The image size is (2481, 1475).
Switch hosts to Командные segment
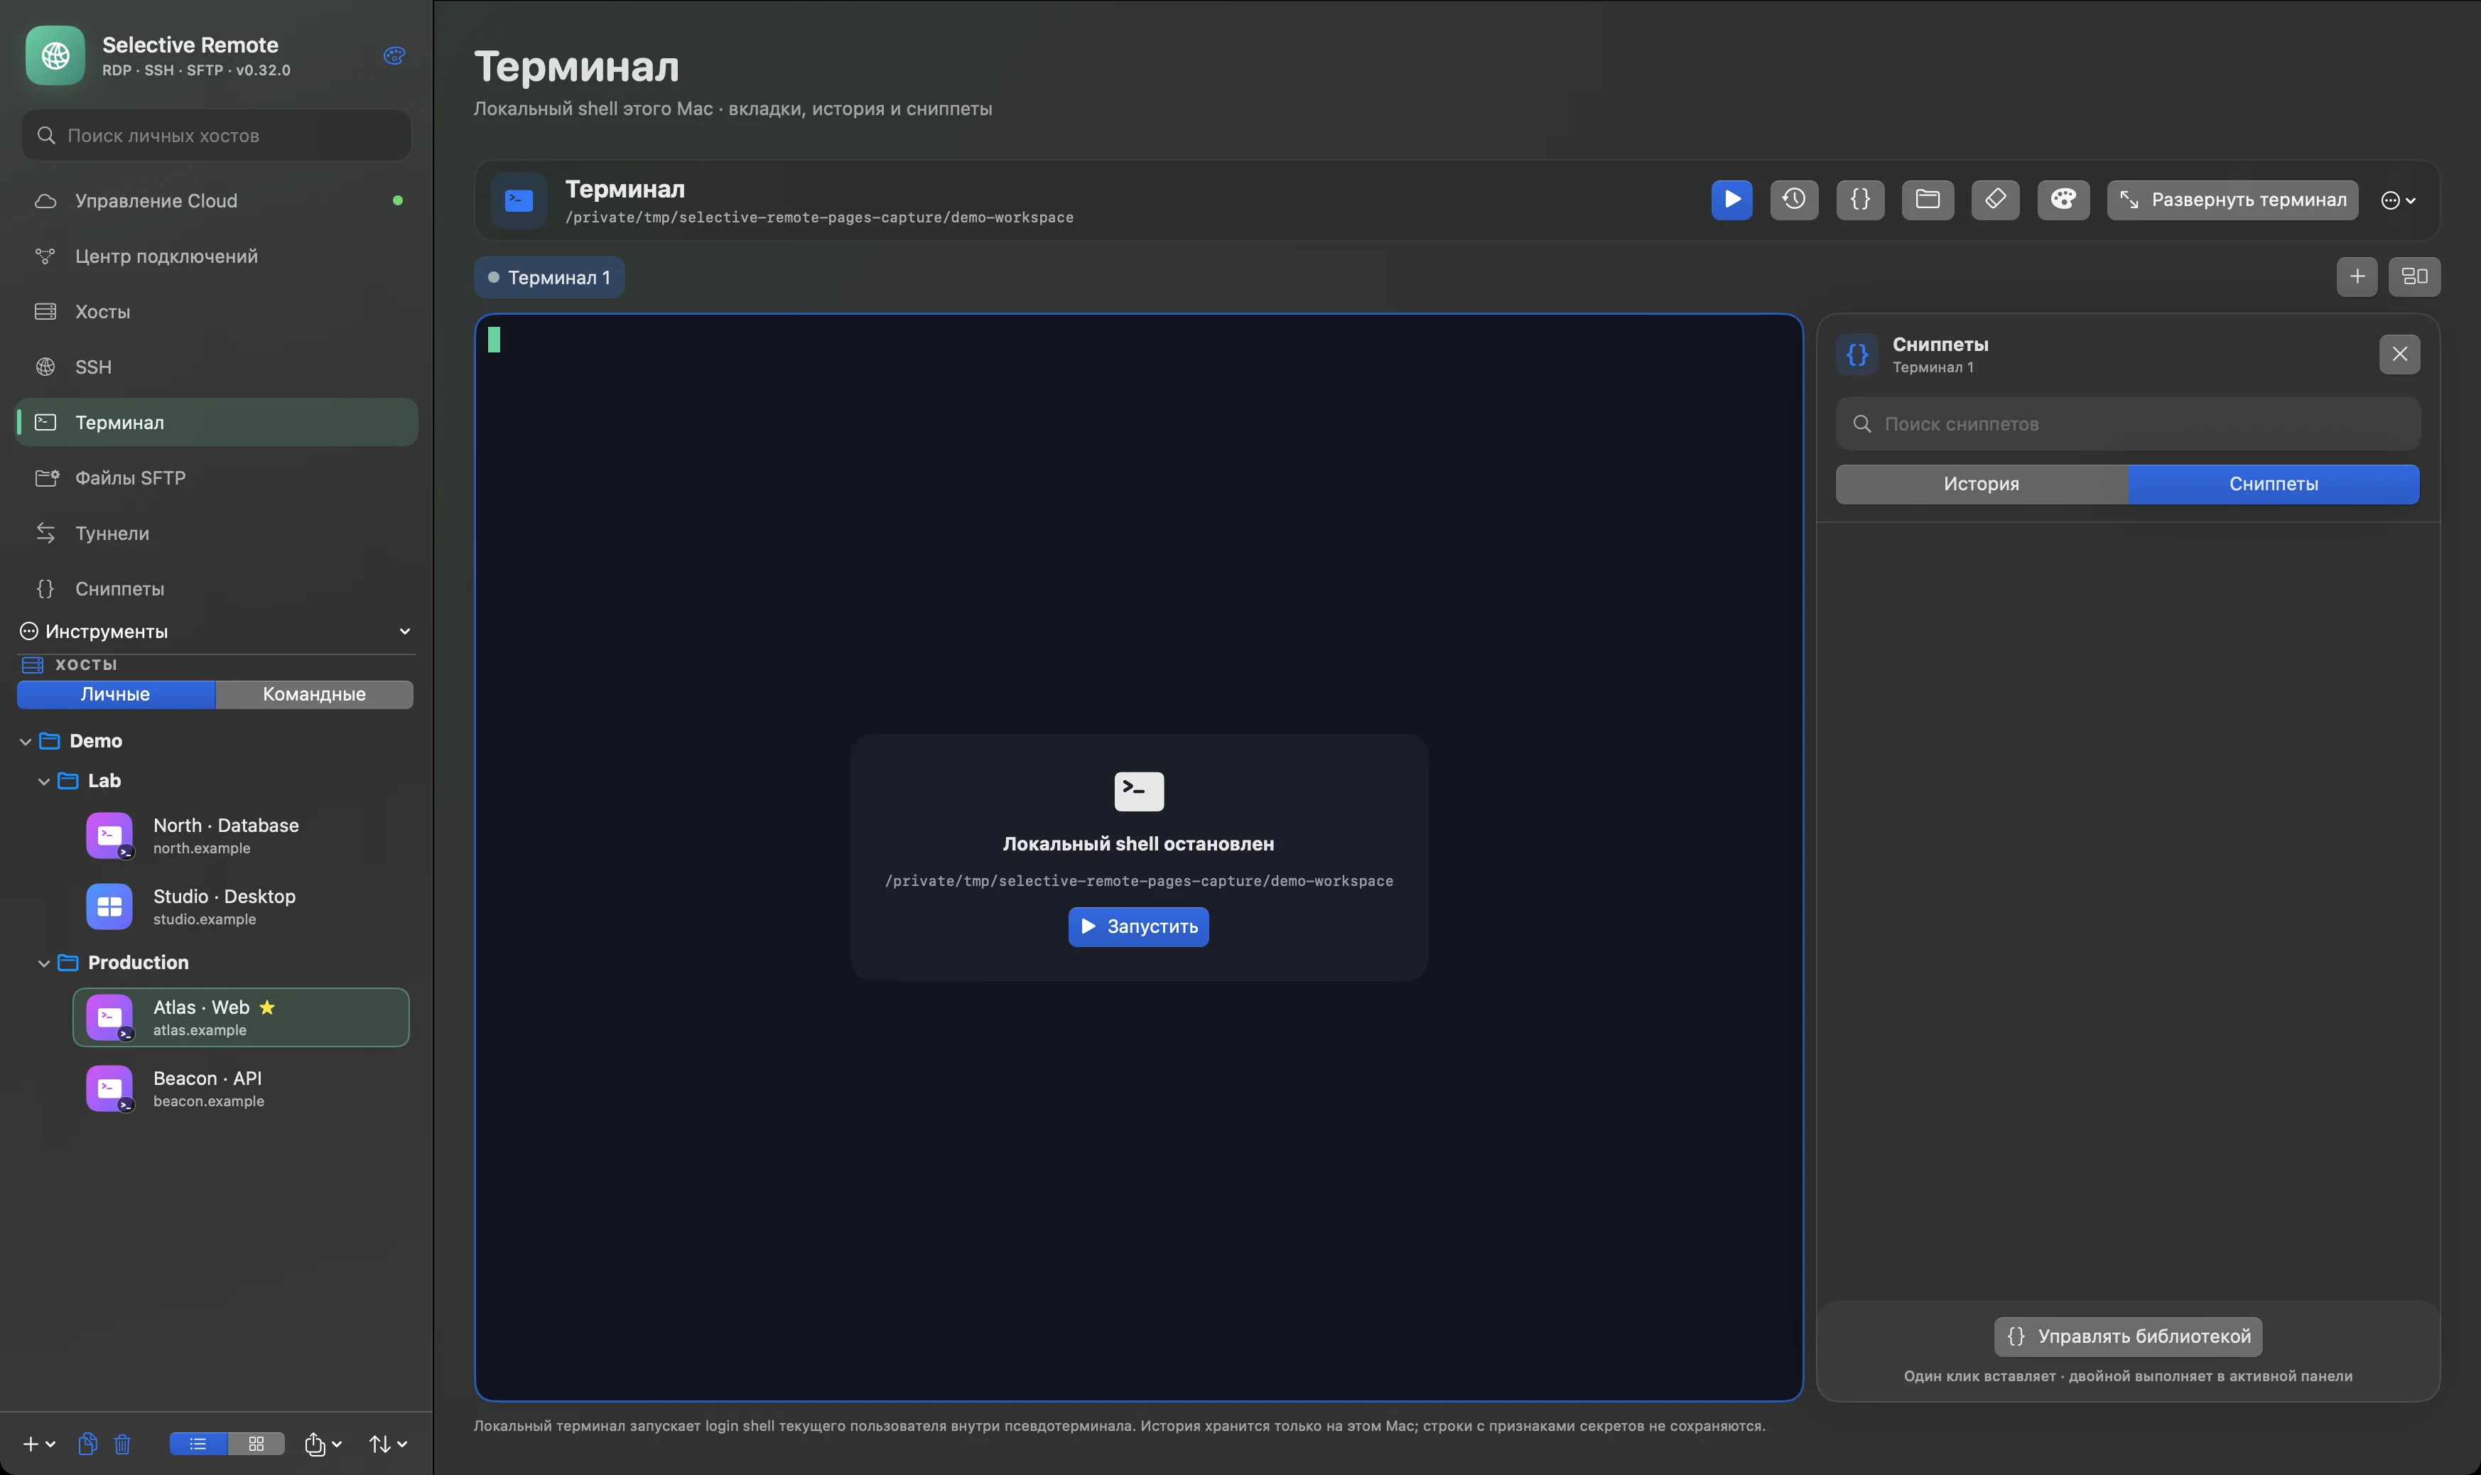click(x=314, y=693)
